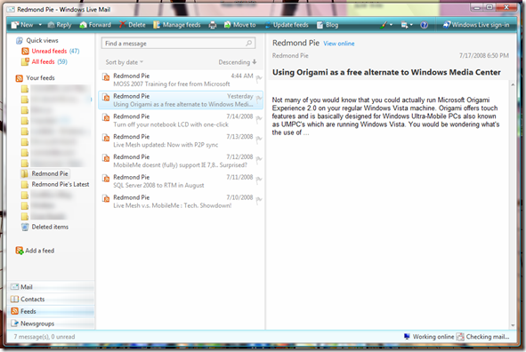Click Working online in status bar

pos(429,337)
